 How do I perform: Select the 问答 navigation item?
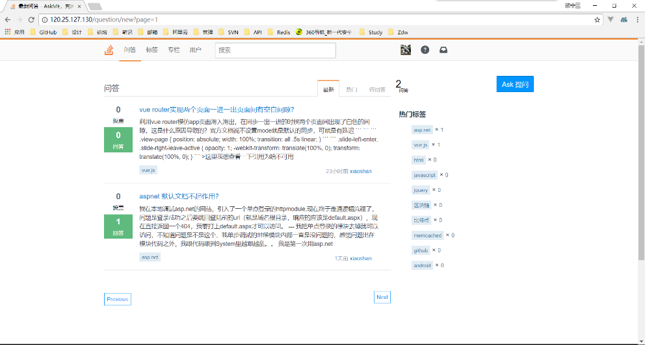(x=130, y=50)
